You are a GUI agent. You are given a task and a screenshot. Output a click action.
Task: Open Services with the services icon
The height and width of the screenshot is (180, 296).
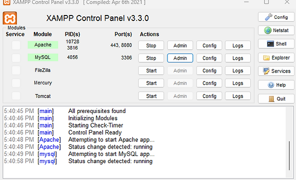[x=276, y=71]
